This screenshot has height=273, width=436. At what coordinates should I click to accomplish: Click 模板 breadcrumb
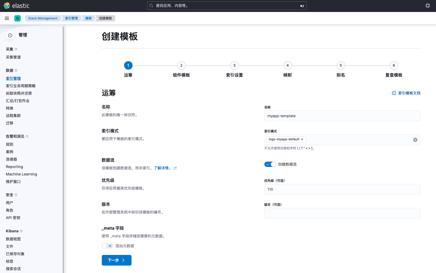point(88,18)
